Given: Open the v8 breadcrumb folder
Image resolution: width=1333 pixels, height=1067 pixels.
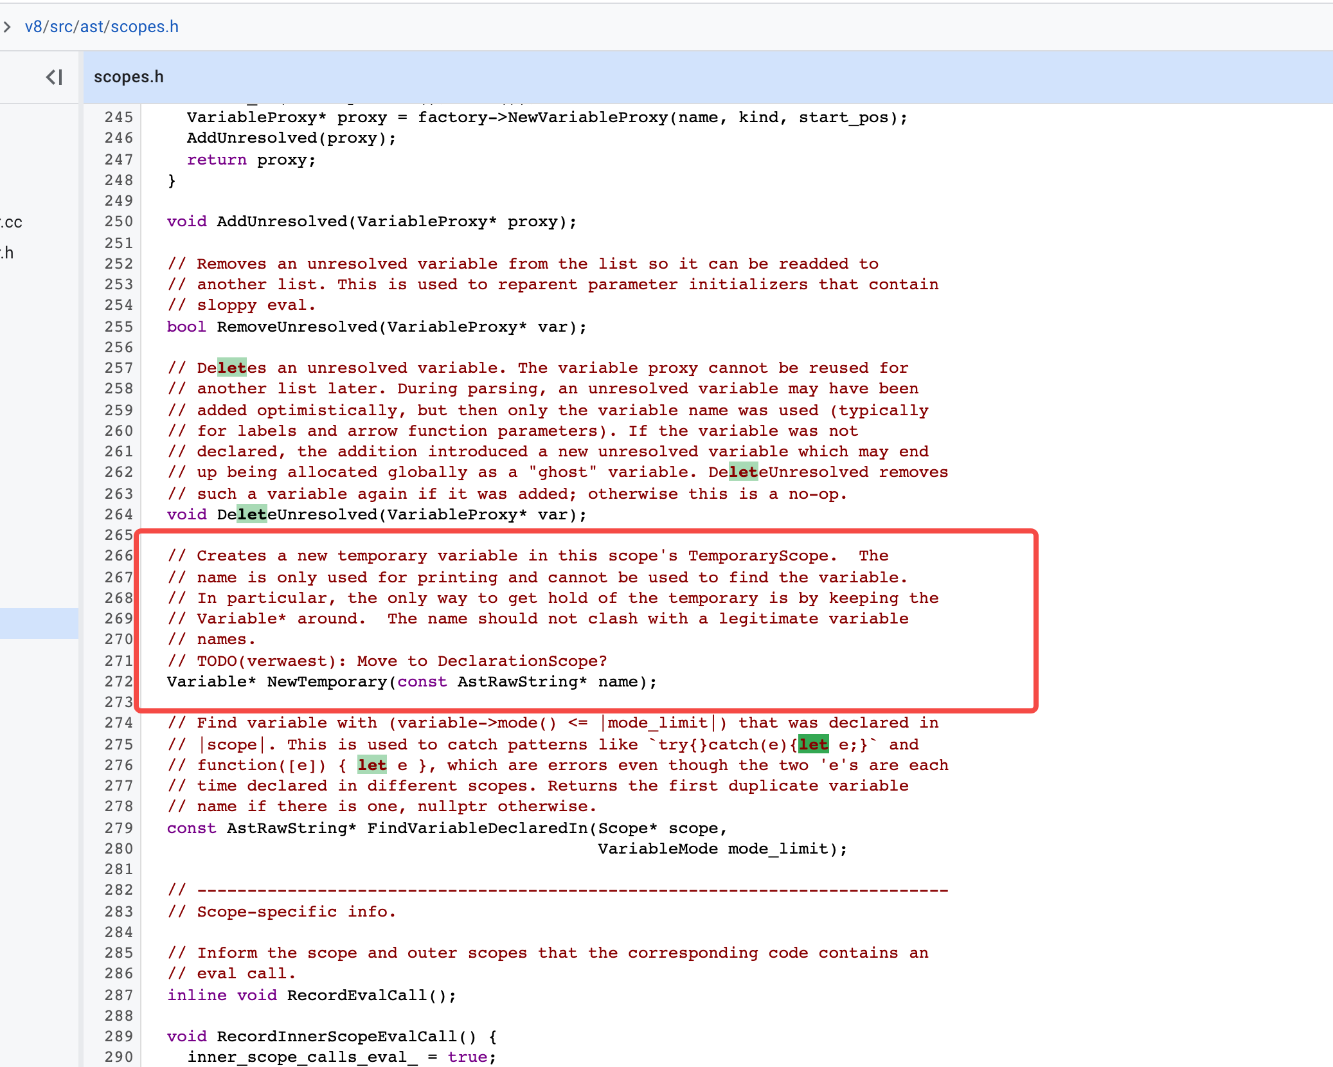Looking at the screenshot, I should [33, 26].
